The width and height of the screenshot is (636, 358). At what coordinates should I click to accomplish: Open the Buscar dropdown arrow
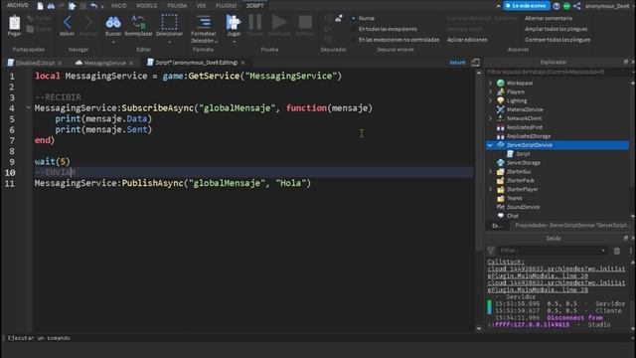coord(113,42)
